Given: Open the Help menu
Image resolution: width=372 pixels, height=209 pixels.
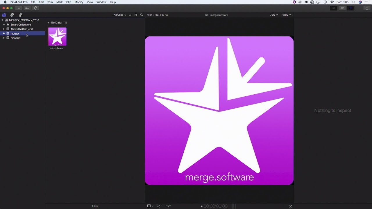Looking at the screenshot, I should click(x=113, y=2).
